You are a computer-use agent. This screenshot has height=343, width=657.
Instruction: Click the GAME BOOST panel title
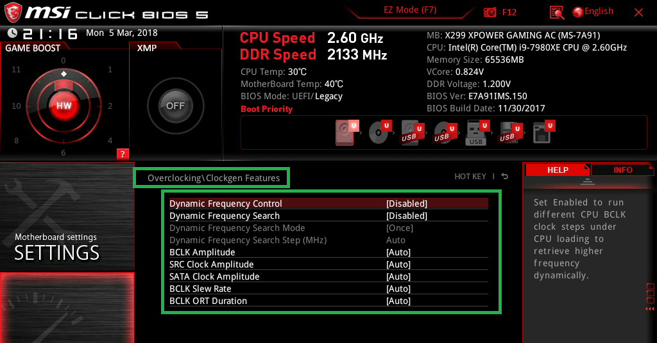pyautogui.click(x=33, y=48)
